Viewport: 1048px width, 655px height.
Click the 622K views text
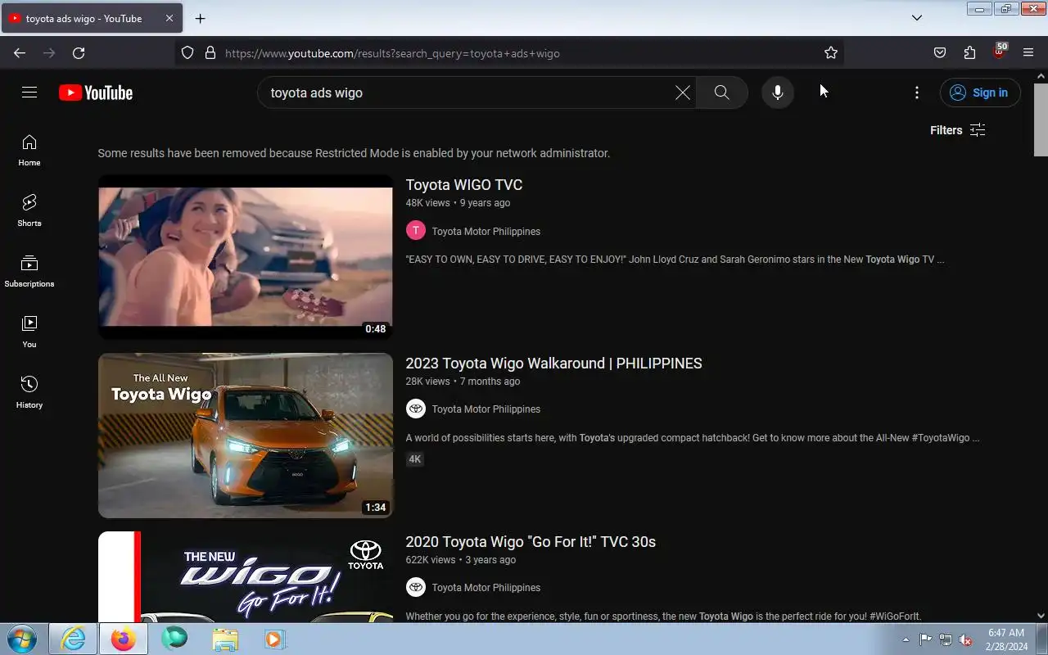point(430,560)
